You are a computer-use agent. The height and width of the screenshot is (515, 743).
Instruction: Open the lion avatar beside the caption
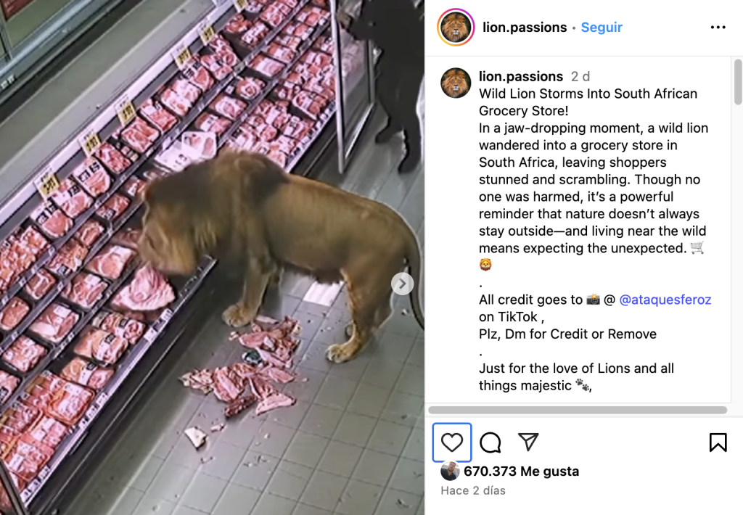tap(456, 83)
